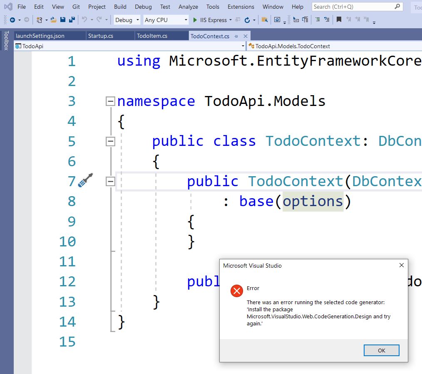Viewport: 422px width, 374px height.
Task: Click 'TodoApi.Models' in the namespace line
Action: [265, 101]
